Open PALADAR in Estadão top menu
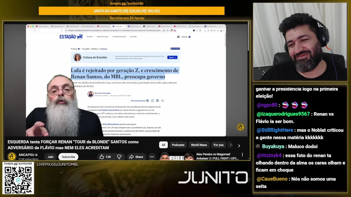Viewport: 351px width, 197px height. [90, 37]
